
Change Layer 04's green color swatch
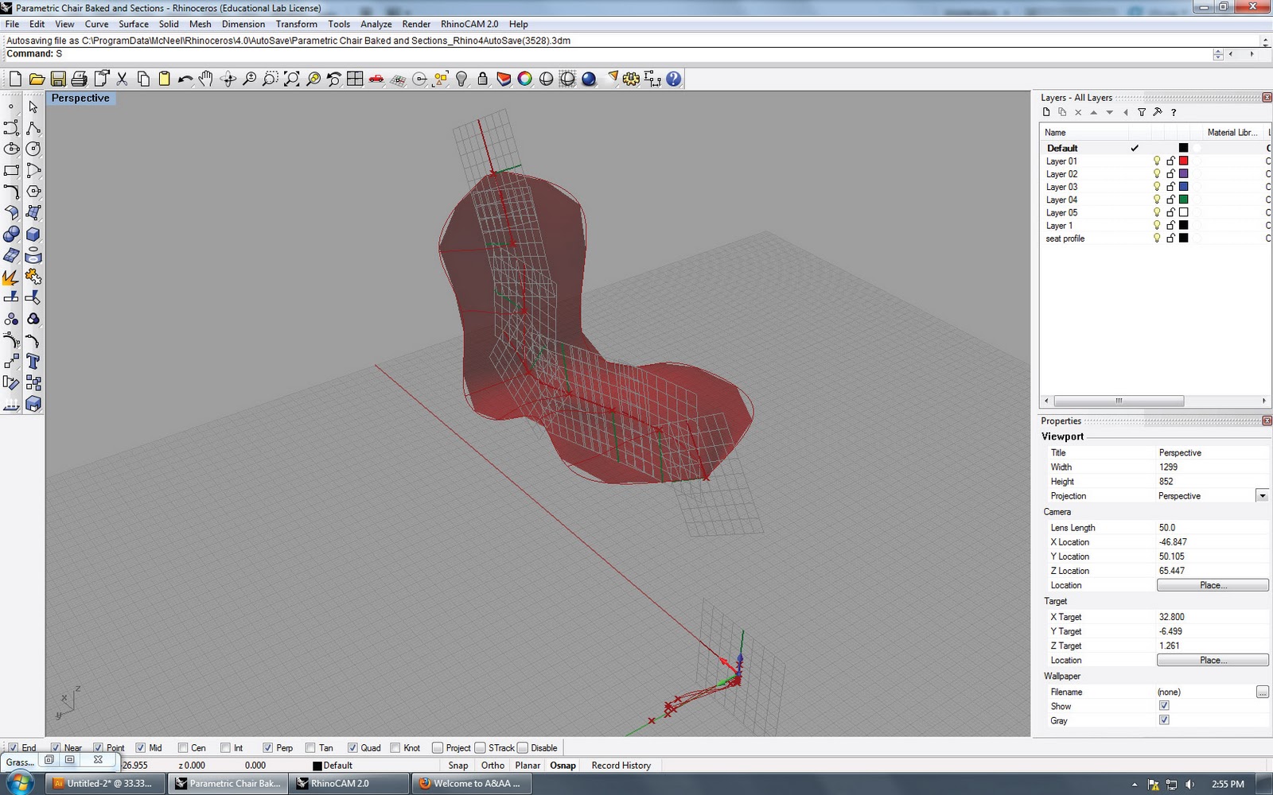1184,199
